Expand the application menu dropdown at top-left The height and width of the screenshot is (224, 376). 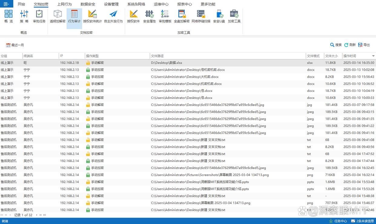[x=6, y=4]
